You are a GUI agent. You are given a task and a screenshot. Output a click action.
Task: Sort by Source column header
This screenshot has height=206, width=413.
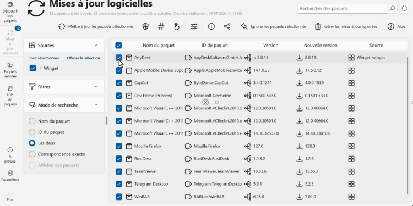[x=376, y=46]
